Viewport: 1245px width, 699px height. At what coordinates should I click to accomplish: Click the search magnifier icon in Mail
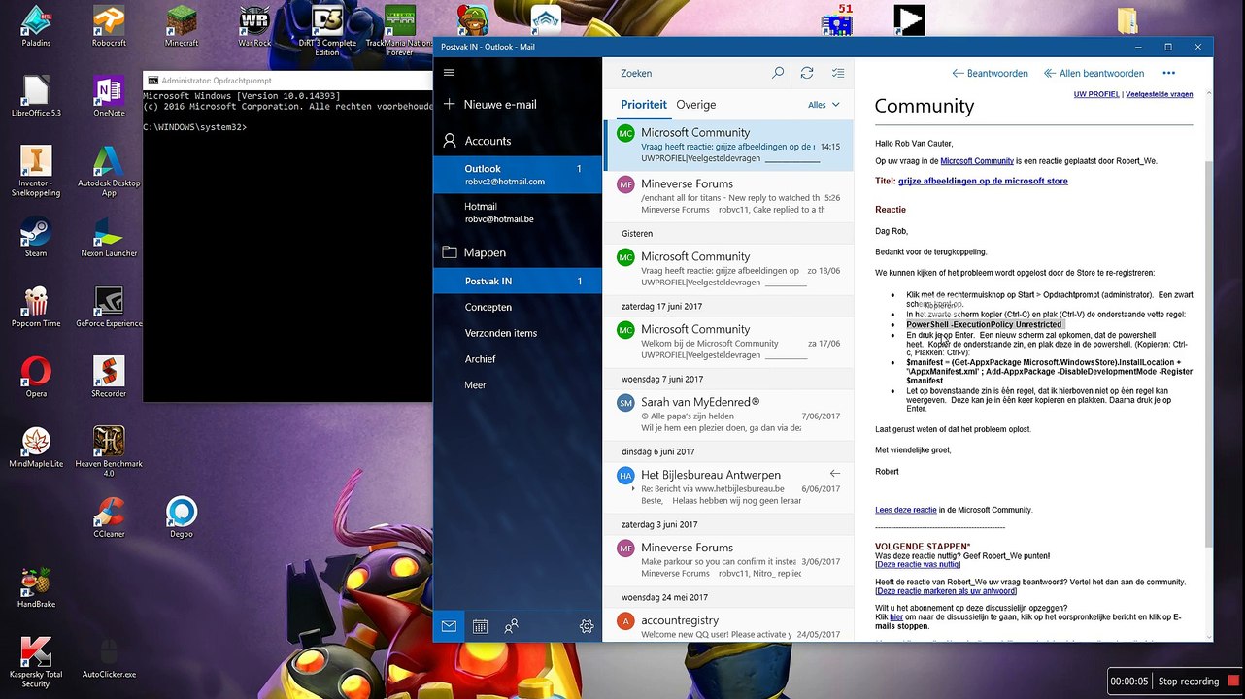tap(778, 73)
